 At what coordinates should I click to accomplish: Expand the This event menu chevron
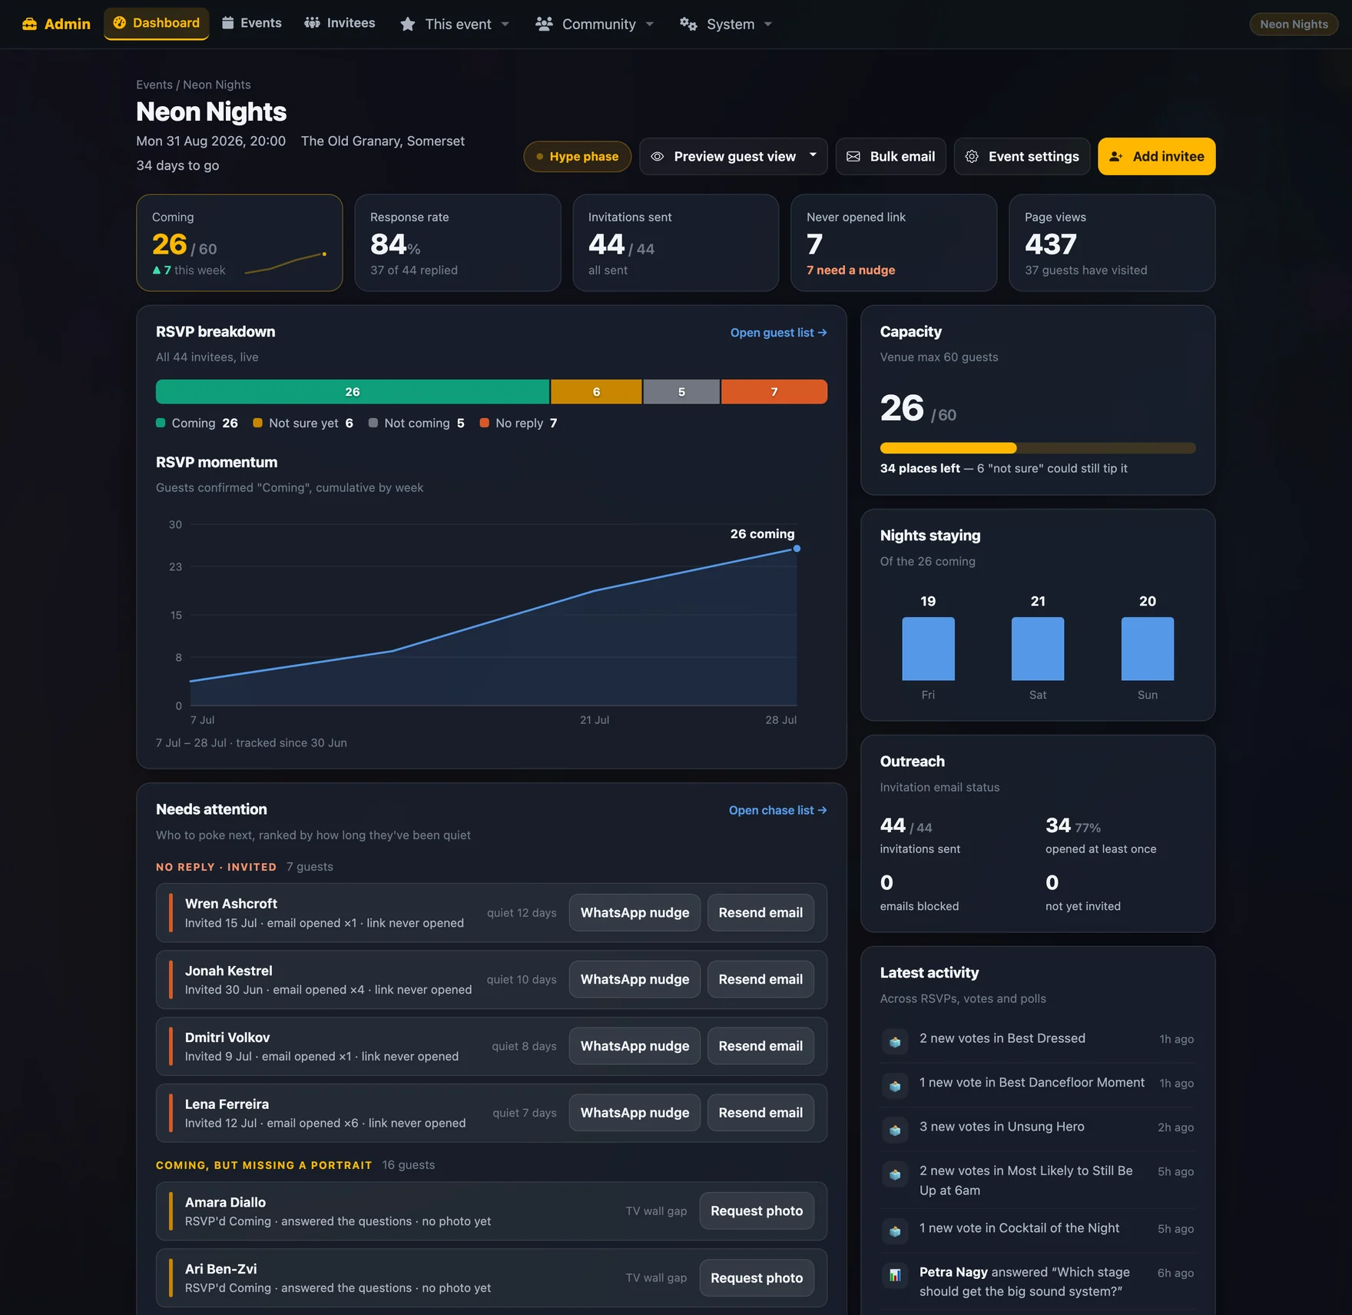tap(505, 25)
